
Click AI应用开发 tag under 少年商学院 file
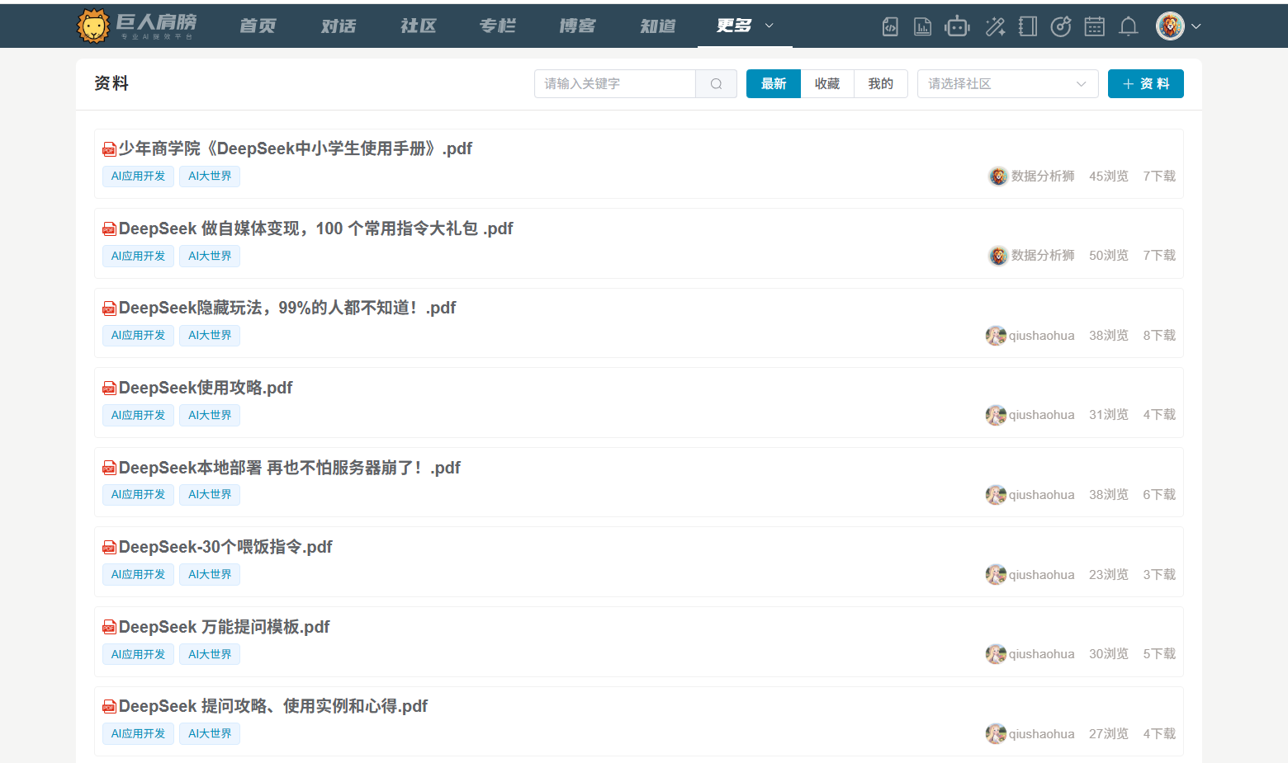click(x=138, y=177)
